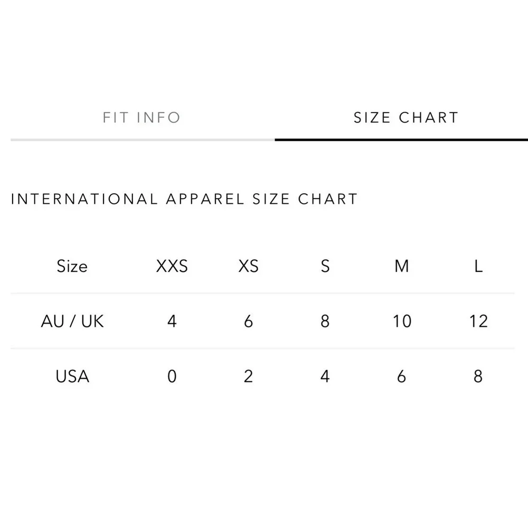Switch to the FIT INFO tab

click(142, 118)
